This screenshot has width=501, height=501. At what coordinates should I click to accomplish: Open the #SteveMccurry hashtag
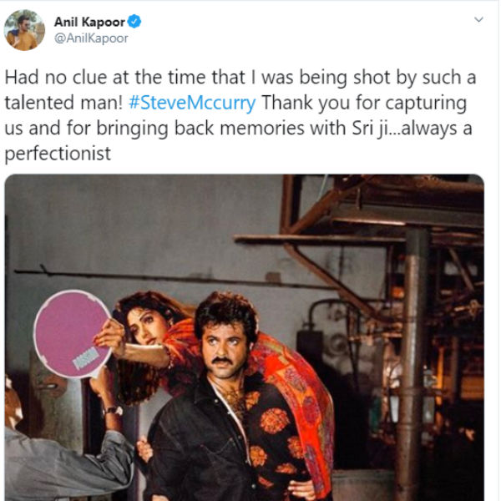[x=192, y=103]
